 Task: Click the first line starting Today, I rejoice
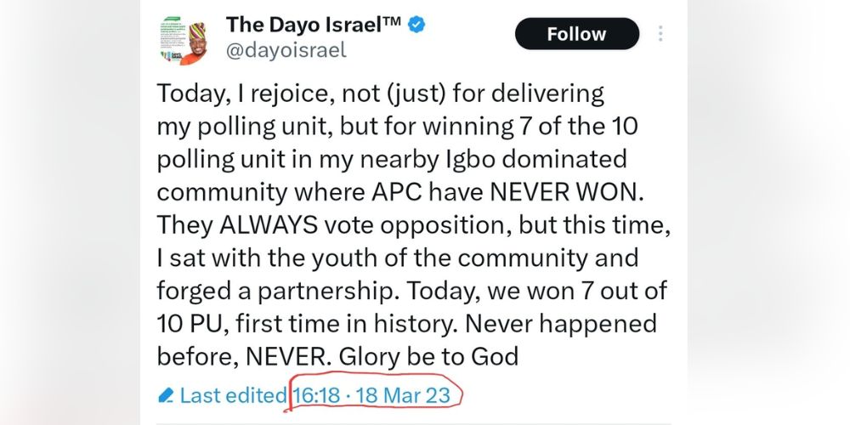click(380, 92)
